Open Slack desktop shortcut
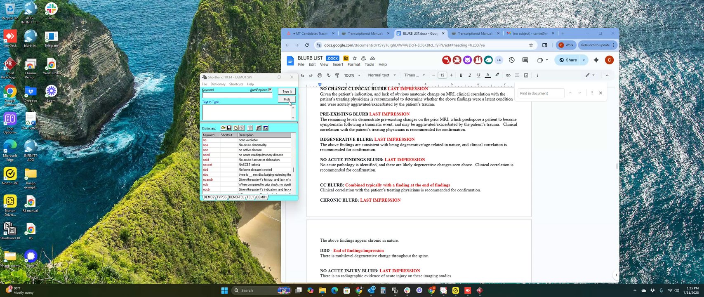Image resolution: width=704 pixels, height=297 pixels. pos(51,11)
